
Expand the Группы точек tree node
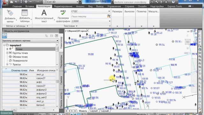click(x=7, y=53)
